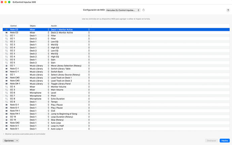Select the Deck 2: Monitor Active row

coord(116,32)
